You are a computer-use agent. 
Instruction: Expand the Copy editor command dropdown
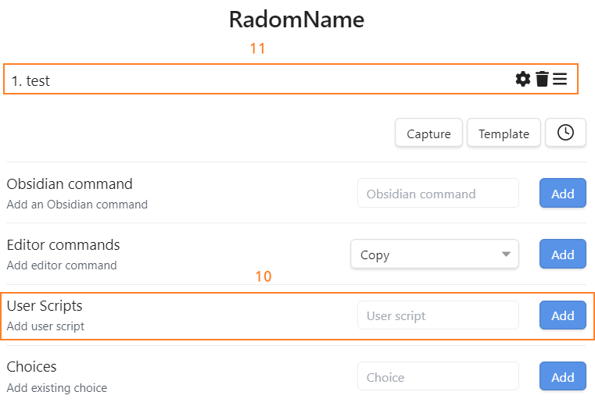point(434,255)
